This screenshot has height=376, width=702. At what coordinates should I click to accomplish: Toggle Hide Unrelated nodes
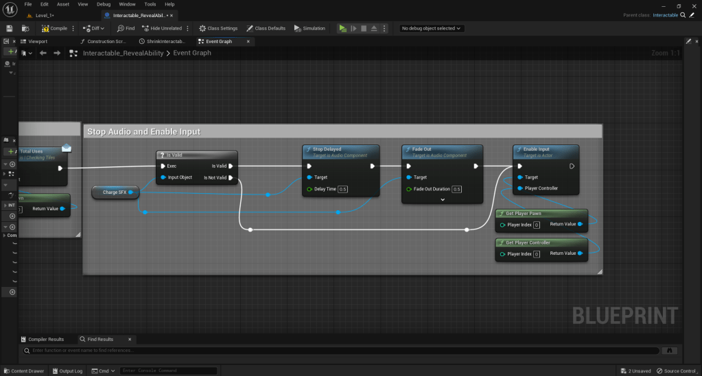coord(163,28)
